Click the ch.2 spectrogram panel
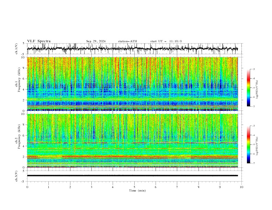Image resolution: width=272 pixels, height=210 pixels. 133,141
